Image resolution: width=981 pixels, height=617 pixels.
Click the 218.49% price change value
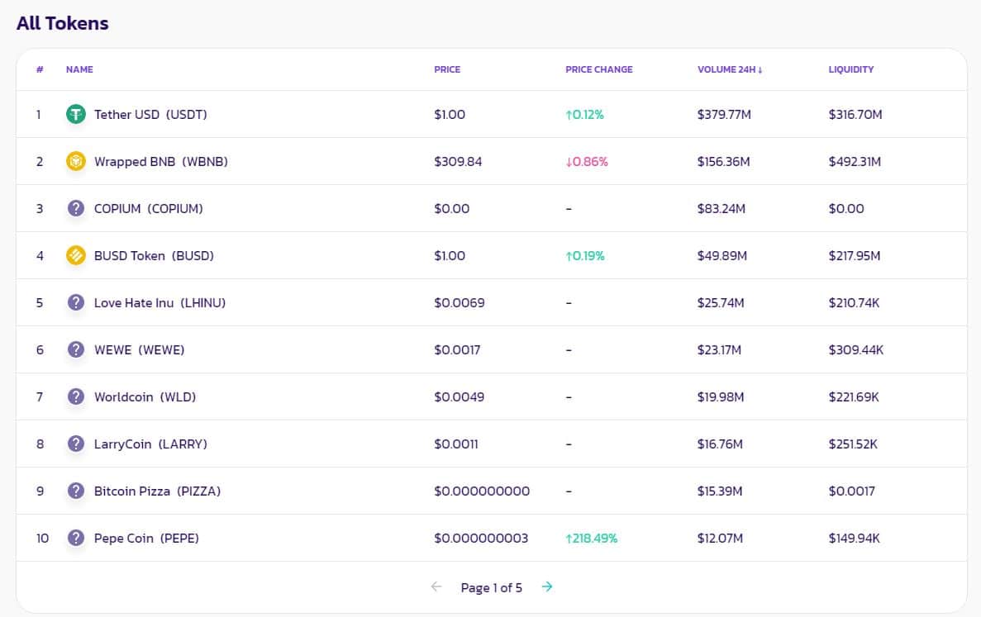pyautogui.click(x=591, y=539)
